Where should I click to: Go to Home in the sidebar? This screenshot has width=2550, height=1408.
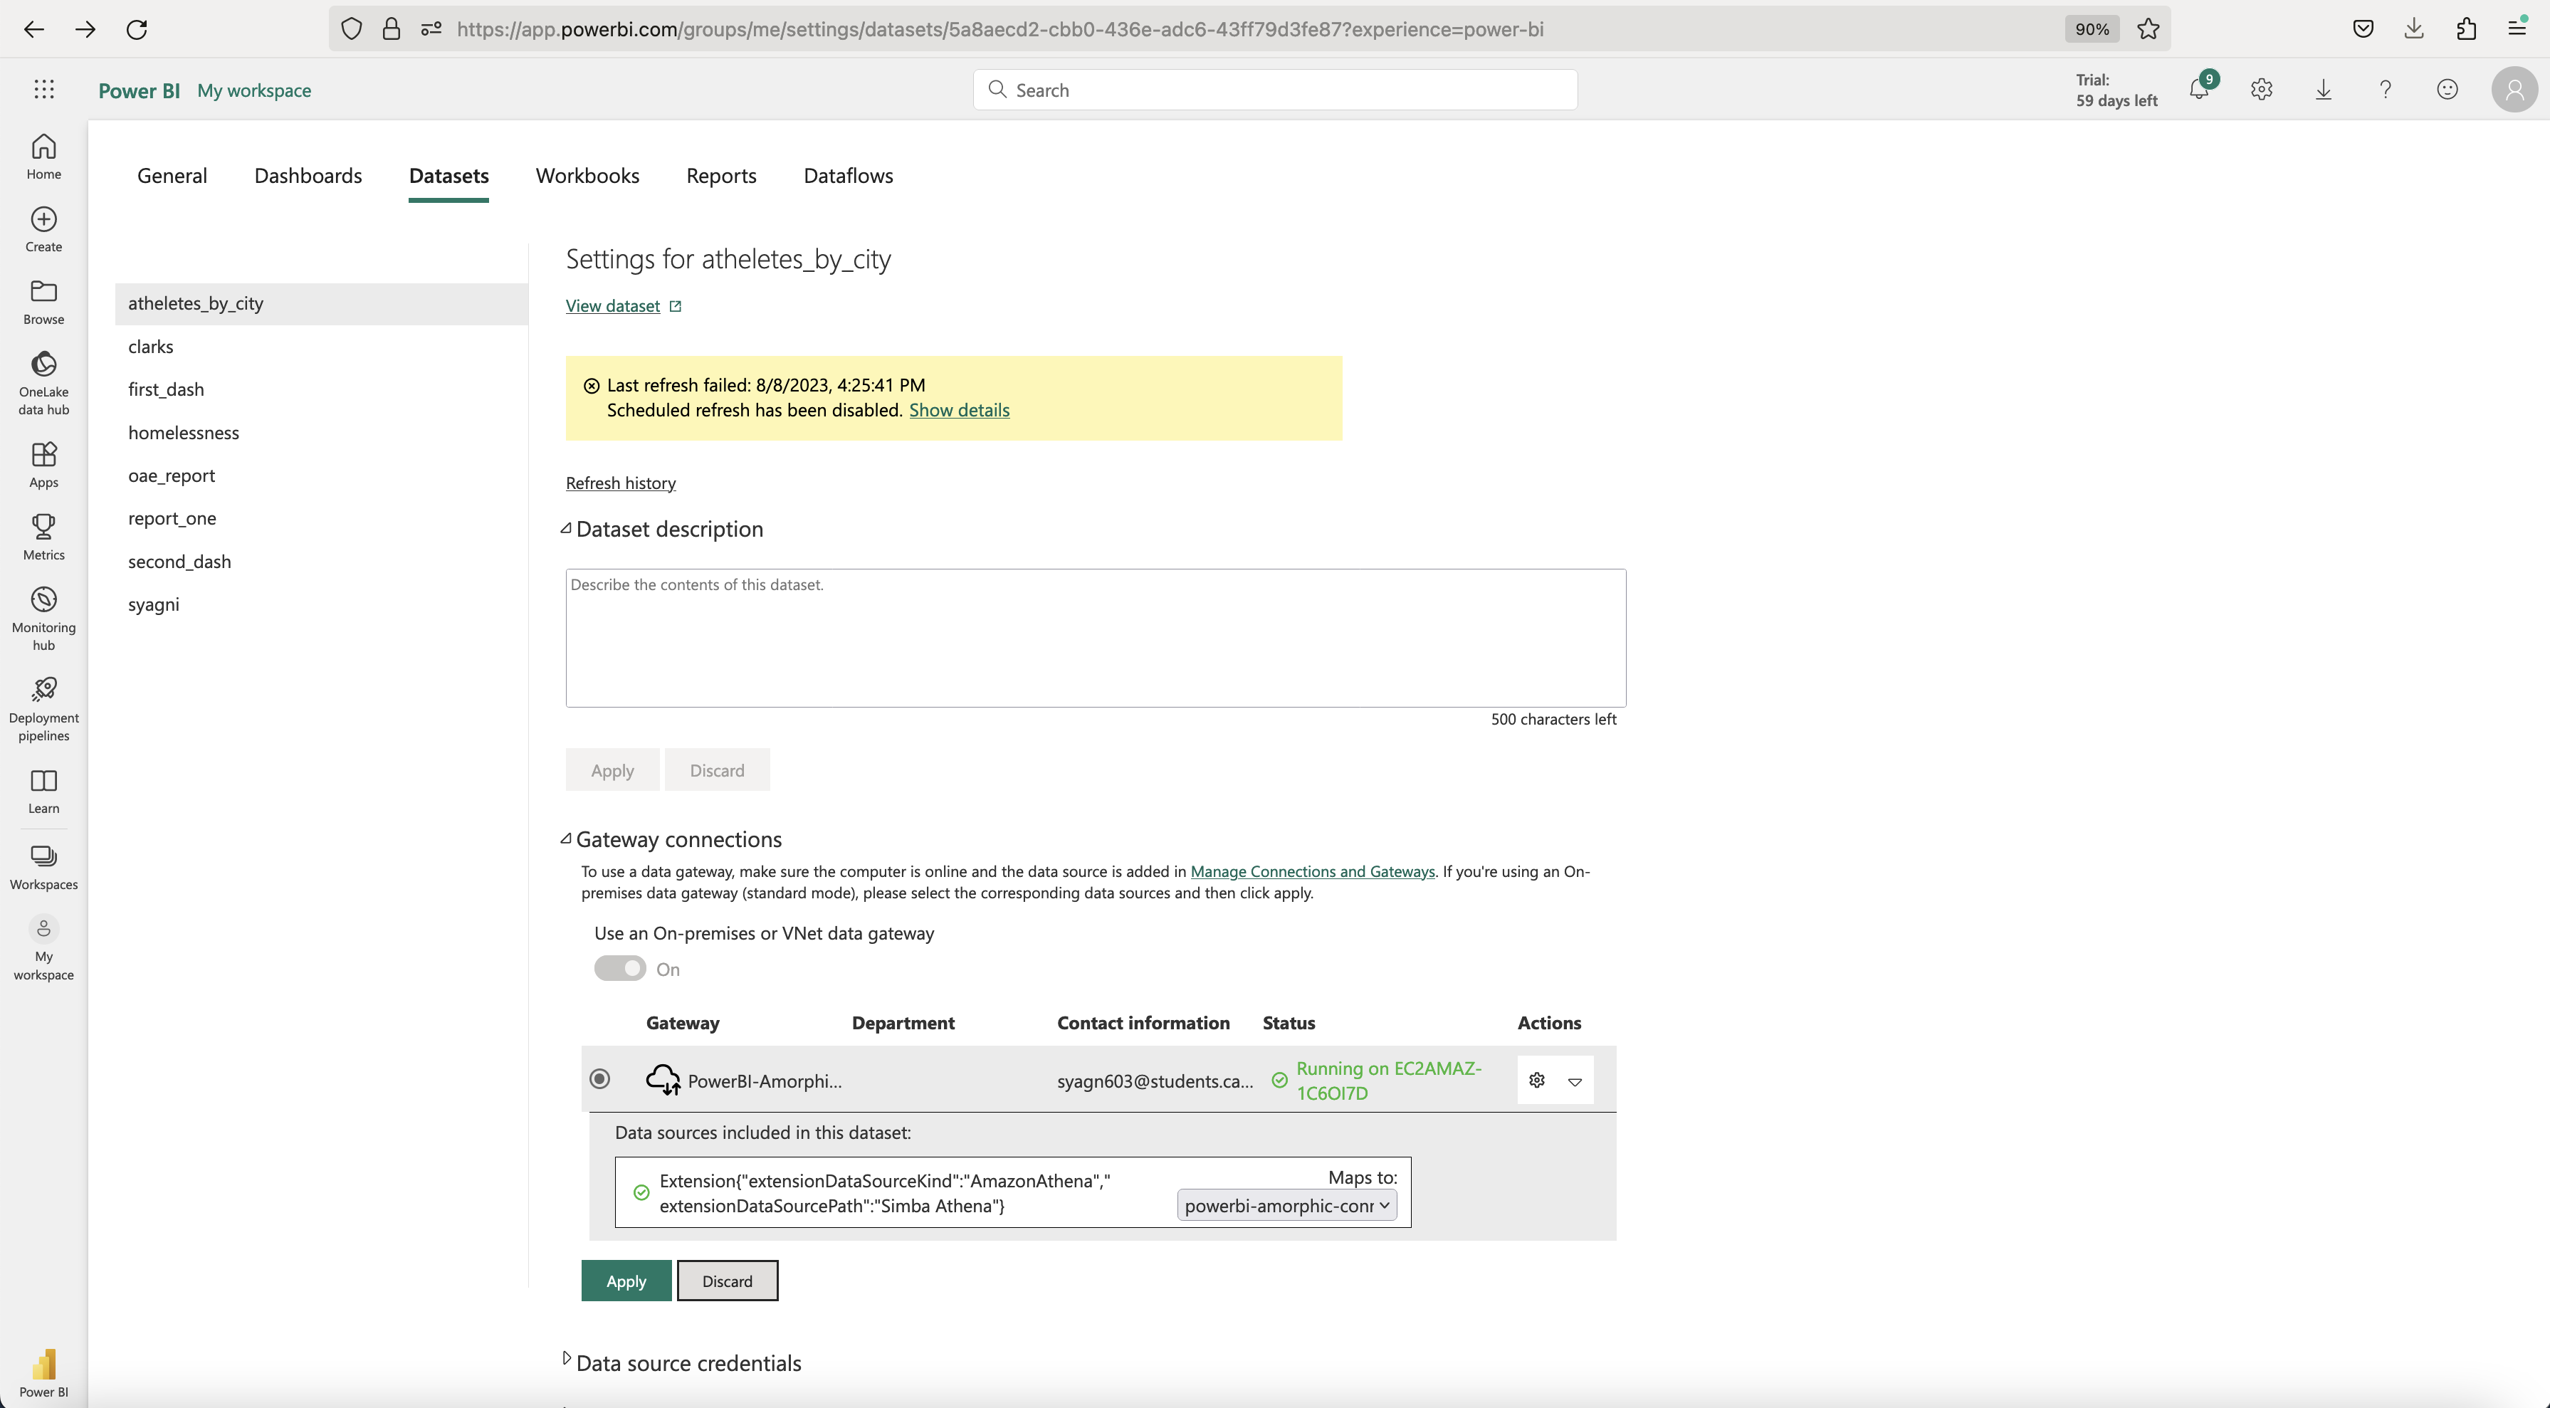click(43, 157)
